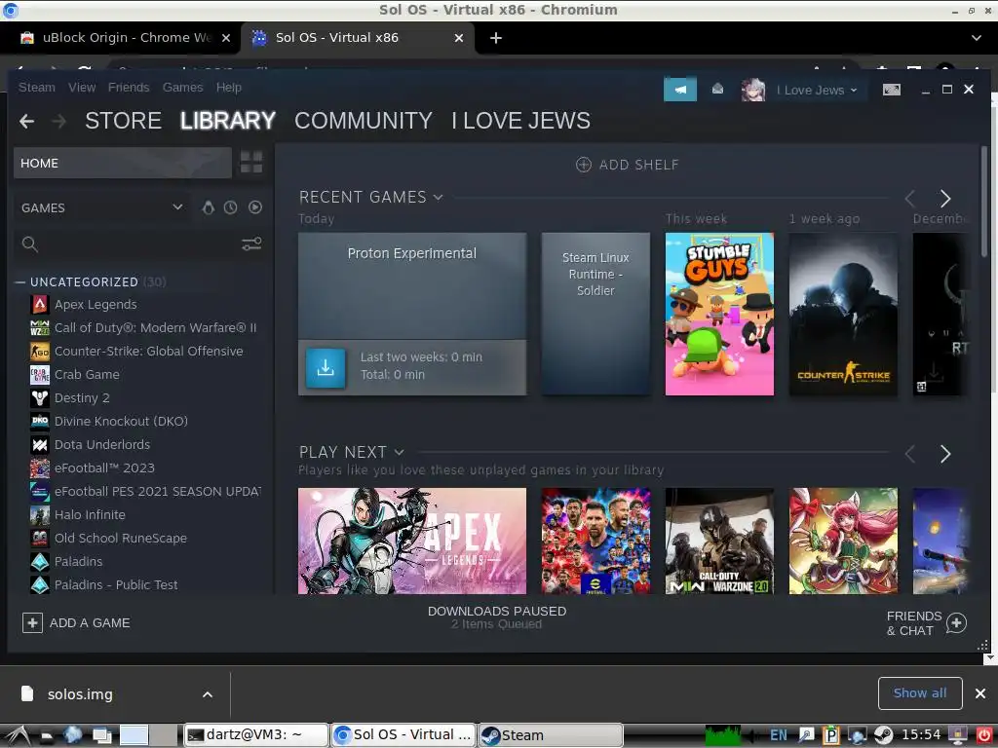Toggle the Linux penguin filter

(209, 207)
